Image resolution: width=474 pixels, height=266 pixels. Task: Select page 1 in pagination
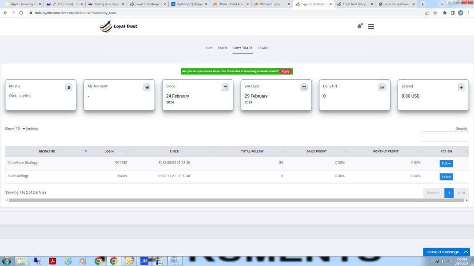tap(449, 193)
